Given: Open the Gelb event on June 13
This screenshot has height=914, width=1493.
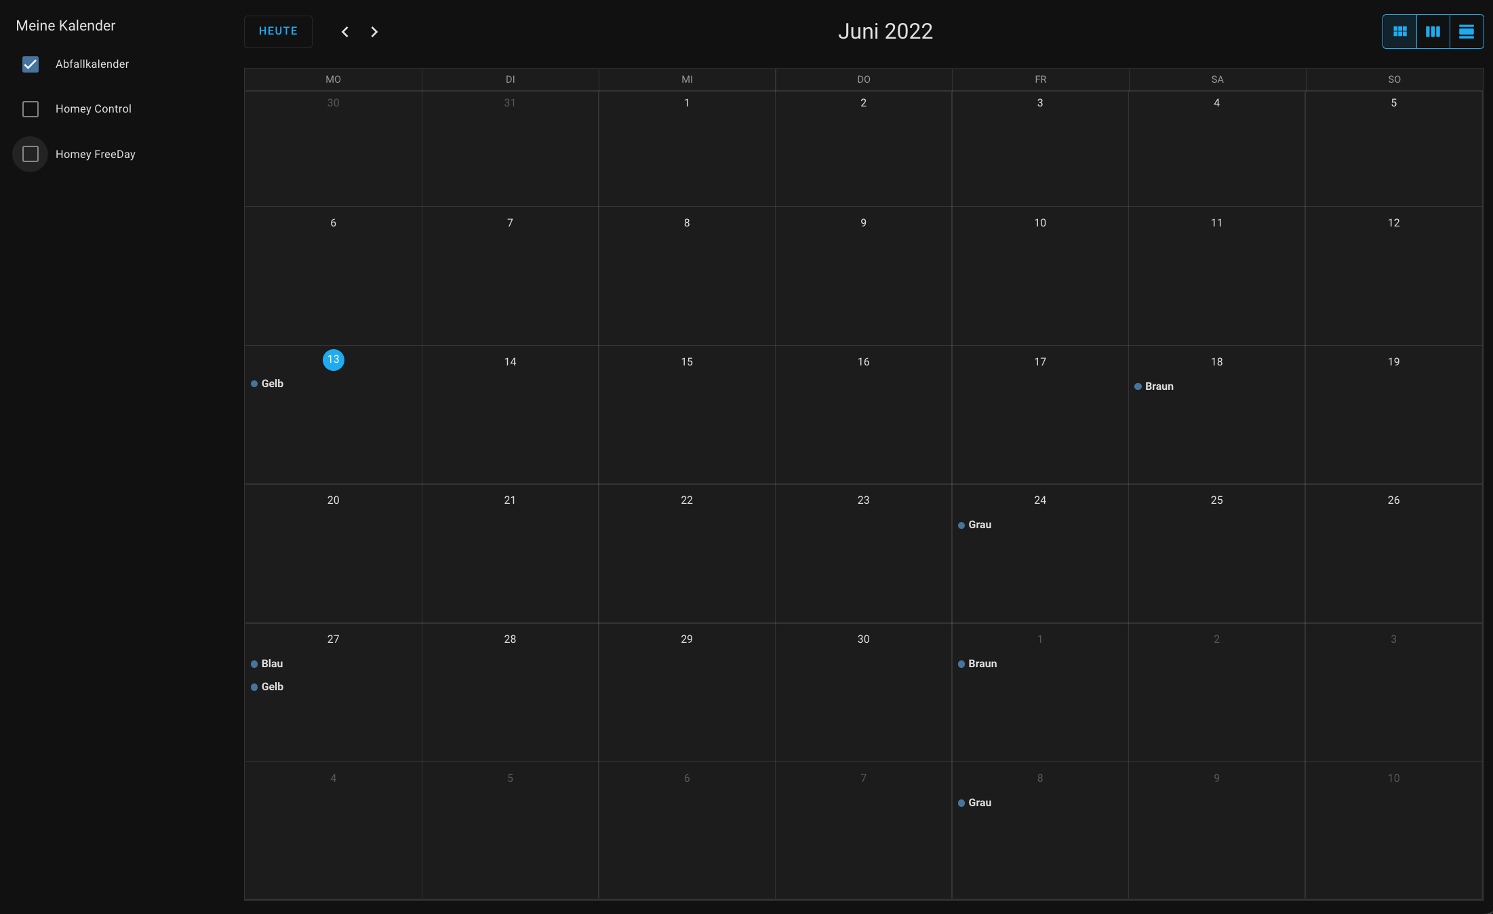Looking at the screenshot, I should click(272, 384).
